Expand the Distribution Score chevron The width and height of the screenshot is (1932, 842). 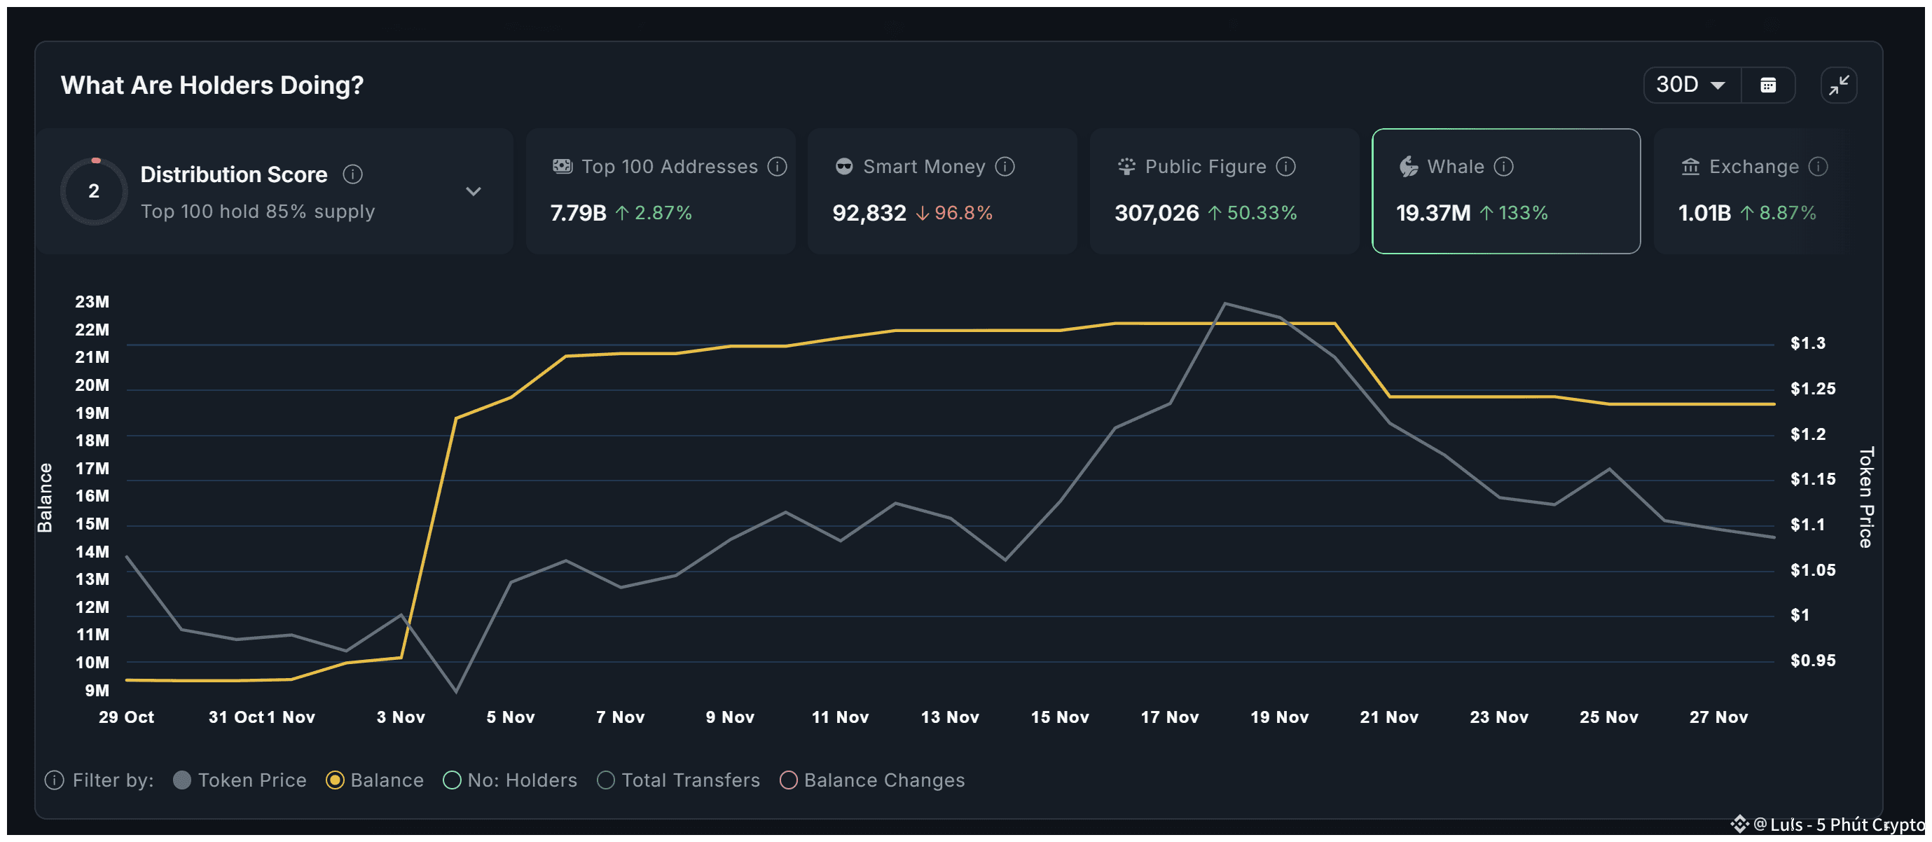[474, 191]
